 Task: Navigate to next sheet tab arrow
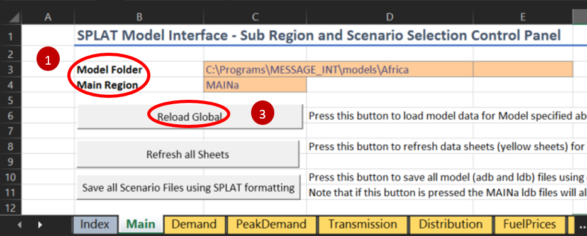tap(40, 225)
